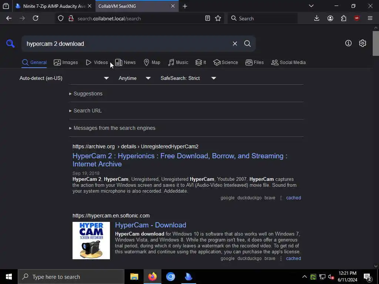Switch to the Social Media category
This screenshot has height=284, width=379.
pos(288,62)
